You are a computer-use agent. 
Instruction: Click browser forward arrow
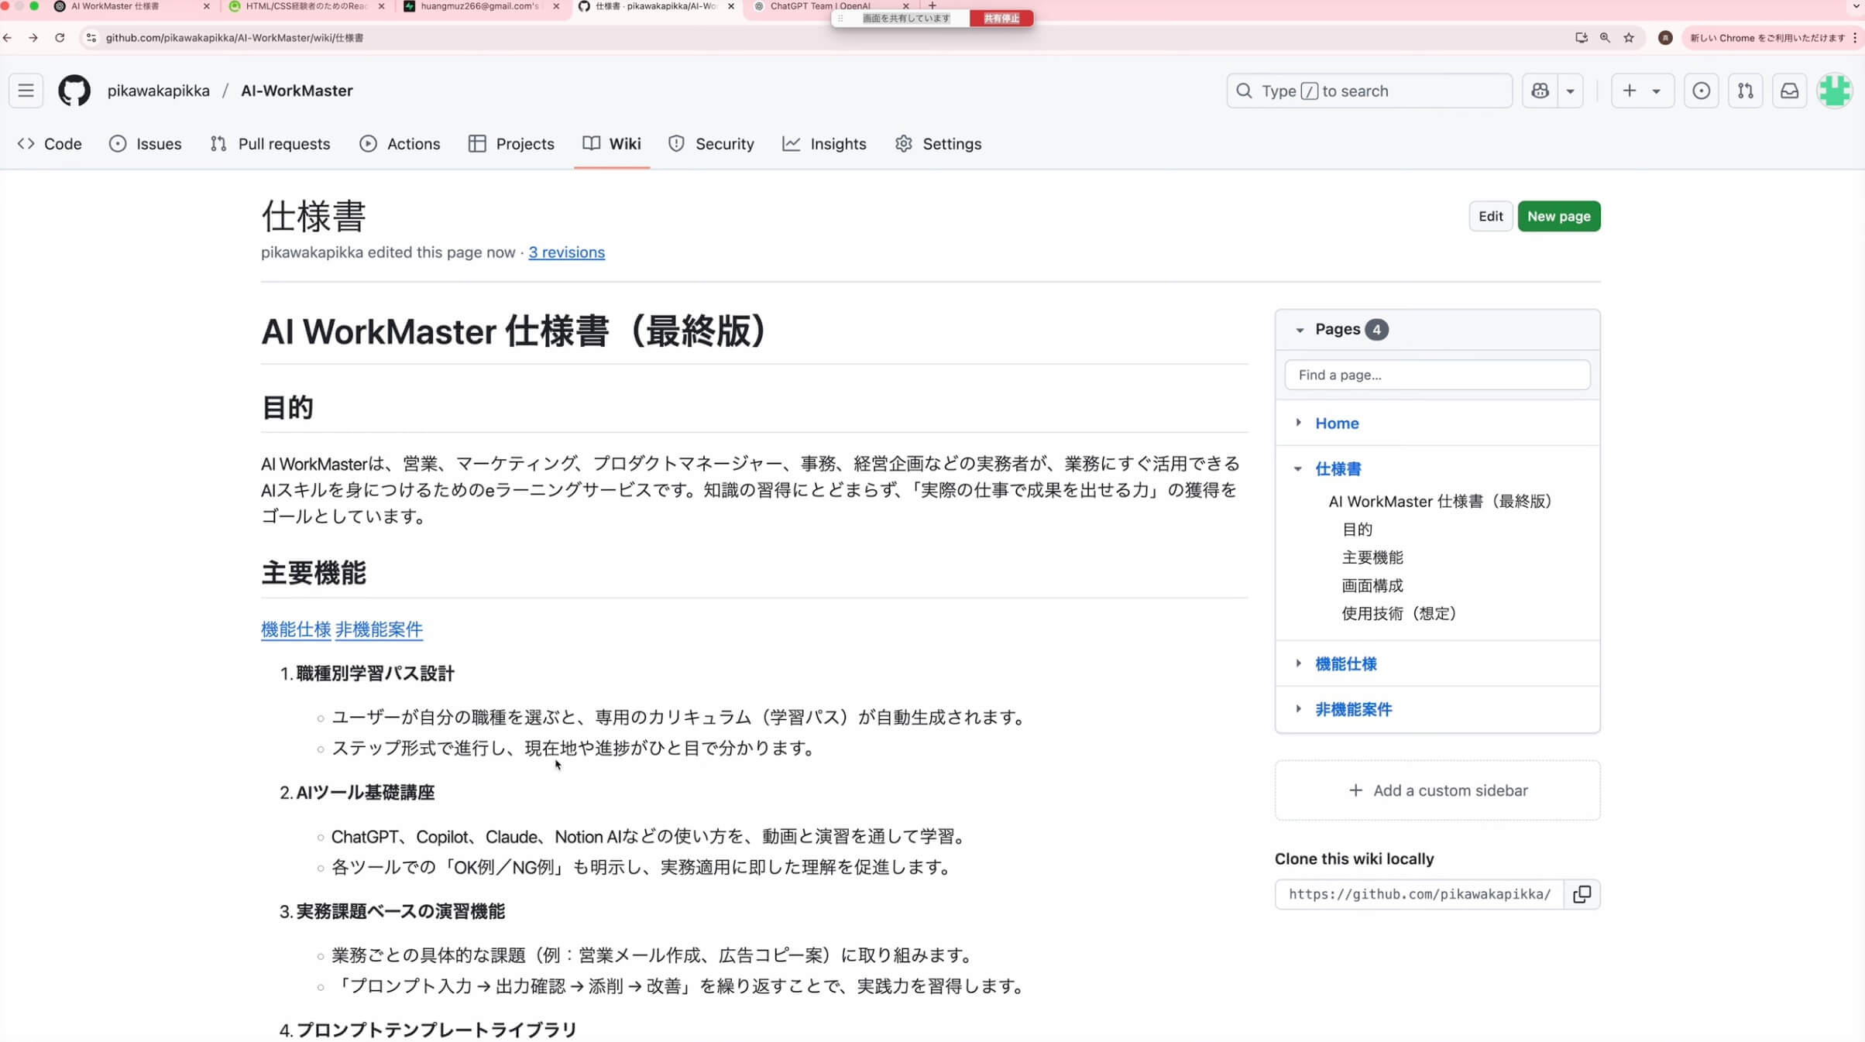33,37
